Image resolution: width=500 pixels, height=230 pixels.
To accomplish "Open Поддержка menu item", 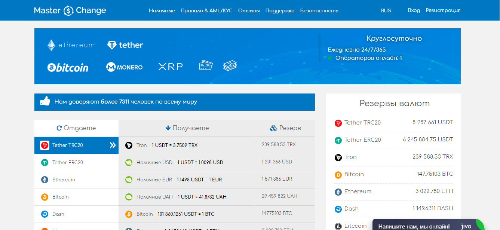I will point(280,10).
